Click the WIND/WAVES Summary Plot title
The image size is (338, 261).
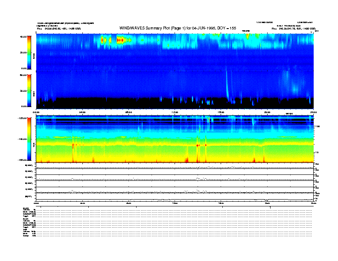[x=178, y=28]
